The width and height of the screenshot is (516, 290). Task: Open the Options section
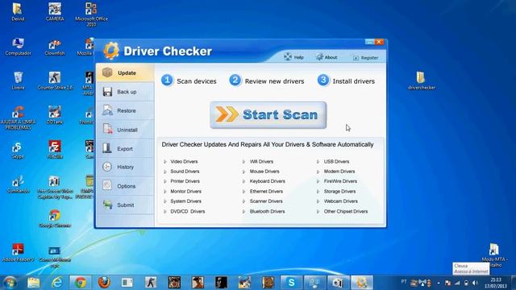[125, 186]
